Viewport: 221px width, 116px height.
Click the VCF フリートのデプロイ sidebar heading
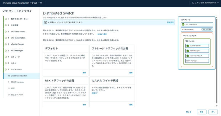coord(17,11)
